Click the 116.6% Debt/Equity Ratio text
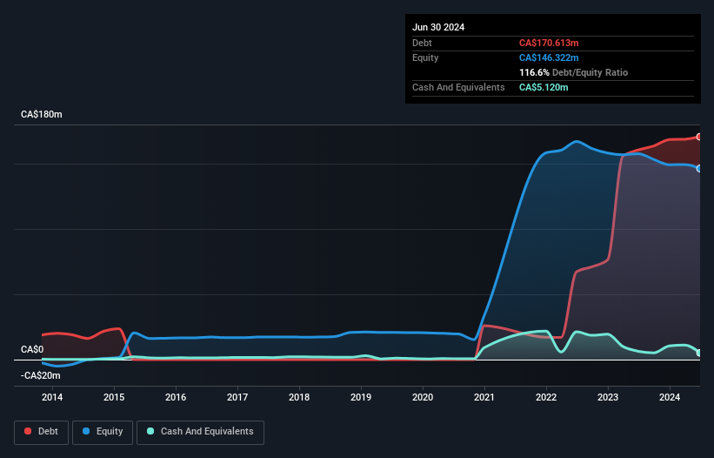This screenshot has height=458, width=714. [573, 72]
